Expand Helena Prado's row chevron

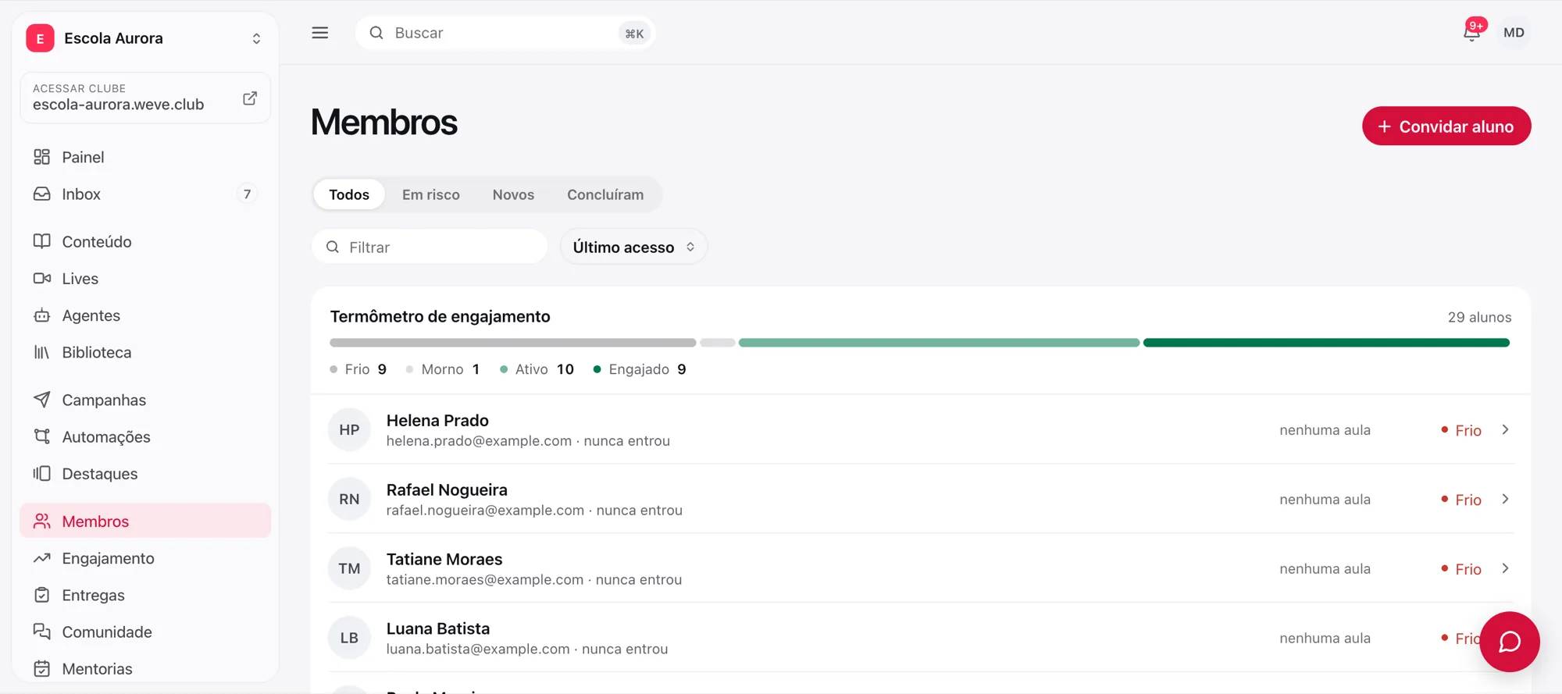coord(1505,429)
